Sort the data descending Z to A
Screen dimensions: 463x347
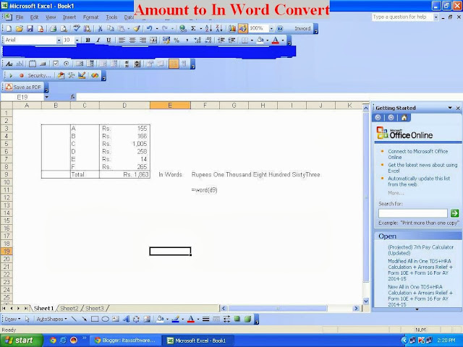[x=218, y=28]
